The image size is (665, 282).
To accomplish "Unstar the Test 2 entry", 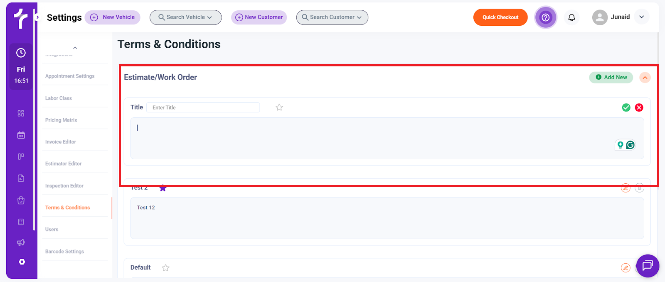I will click(163, 188).
